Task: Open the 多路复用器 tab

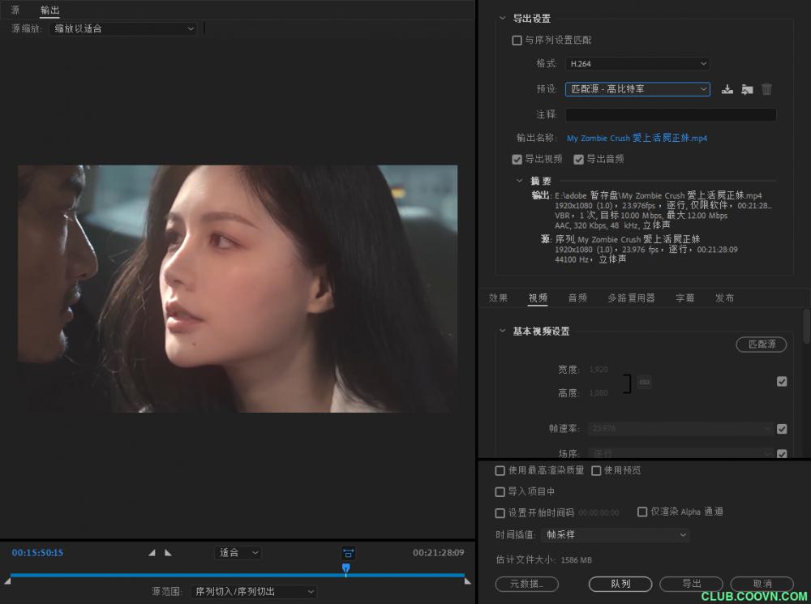Action: pyautogui.click(x=631, y=298)
